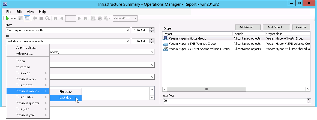
Task: Choose 'Last day' in the submenu
Action: [x=66, y=98]
